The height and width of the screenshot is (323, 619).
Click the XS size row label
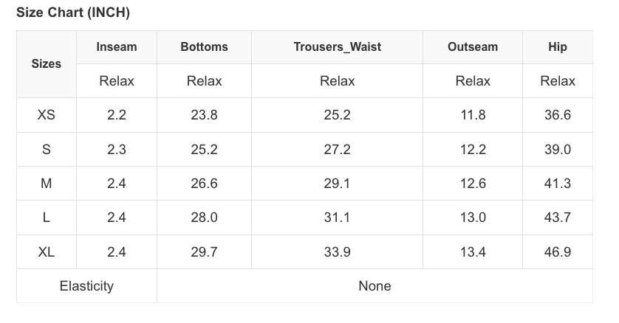tap(46, 115)
